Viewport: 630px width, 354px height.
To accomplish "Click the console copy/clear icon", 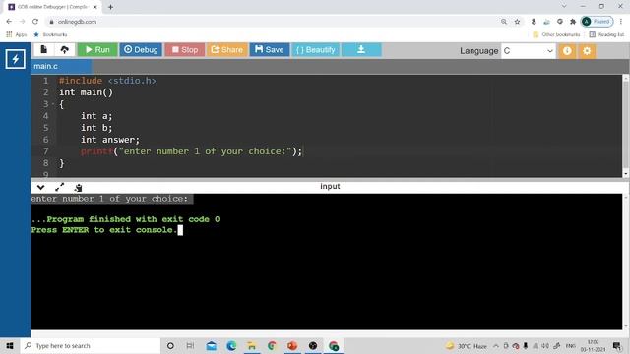I will click(79, 188).
